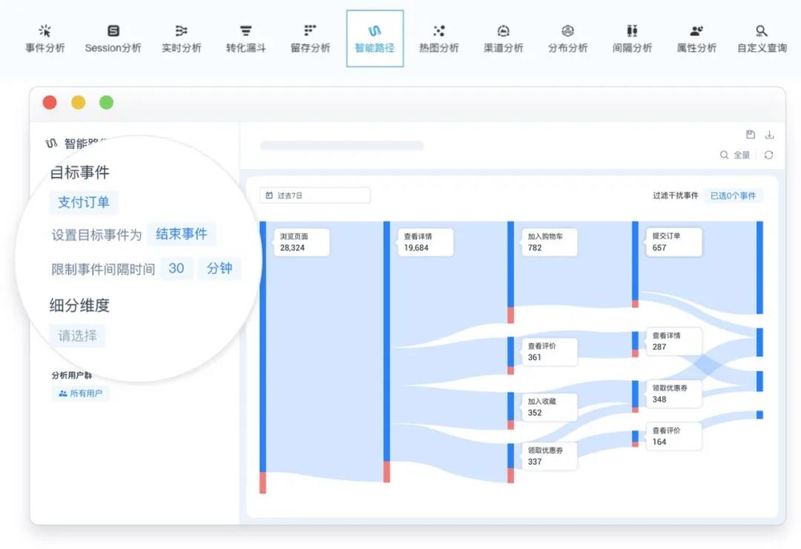Select the 智能路径 path icon
The height and width of the screenshot is (549, 801).
(x=375, y=30)
